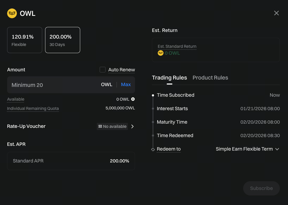Click the plus icon next to Available balance
Viewport: 288px width, 205px height.
click(x=133, y=99)
